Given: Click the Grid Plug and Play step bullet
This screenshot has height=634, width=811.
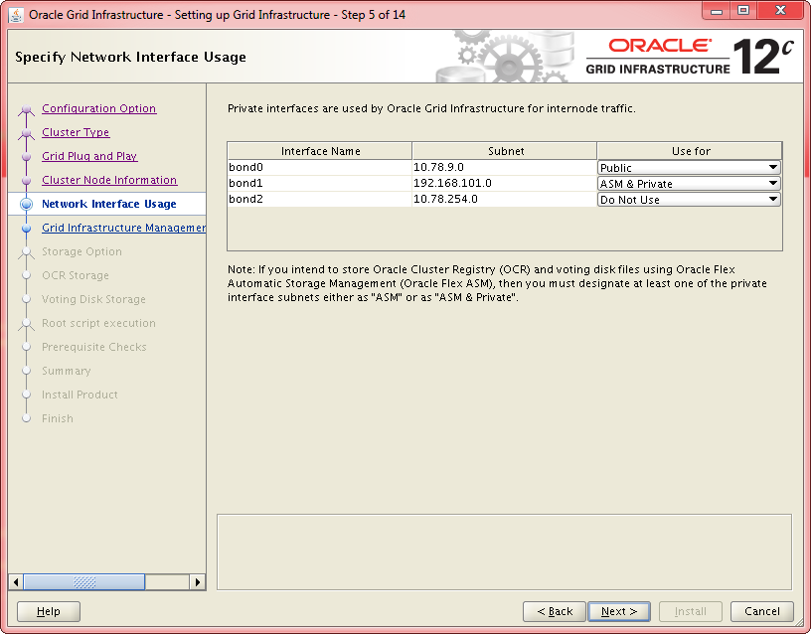Looking at the screenshot, I should pos(27,157).
